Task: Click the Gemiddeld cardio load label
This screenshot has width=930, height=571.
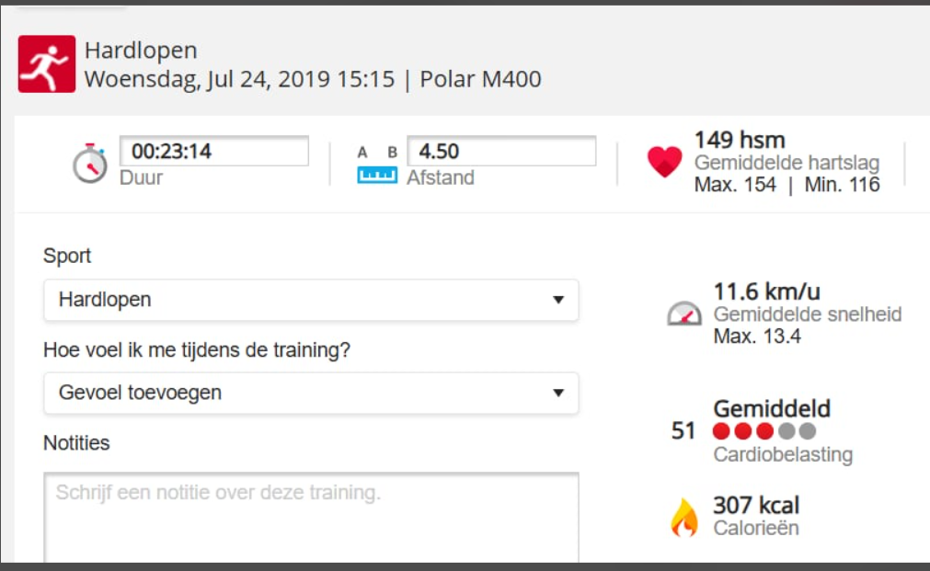Action: tap(772, 408)
